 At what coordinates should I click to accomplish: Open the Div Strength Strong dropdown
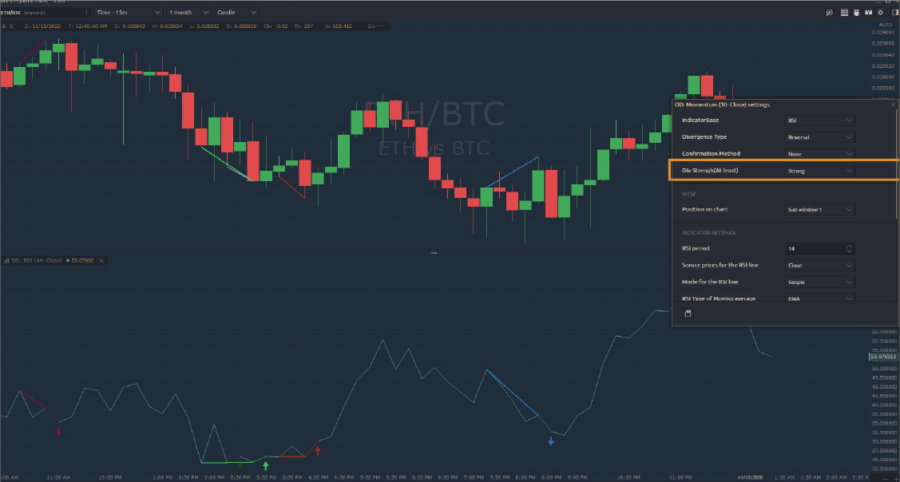(820, 171)
